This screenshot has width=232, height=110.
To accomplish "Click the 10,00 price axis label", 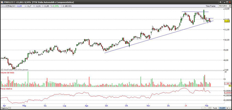I will pos(227,40).
